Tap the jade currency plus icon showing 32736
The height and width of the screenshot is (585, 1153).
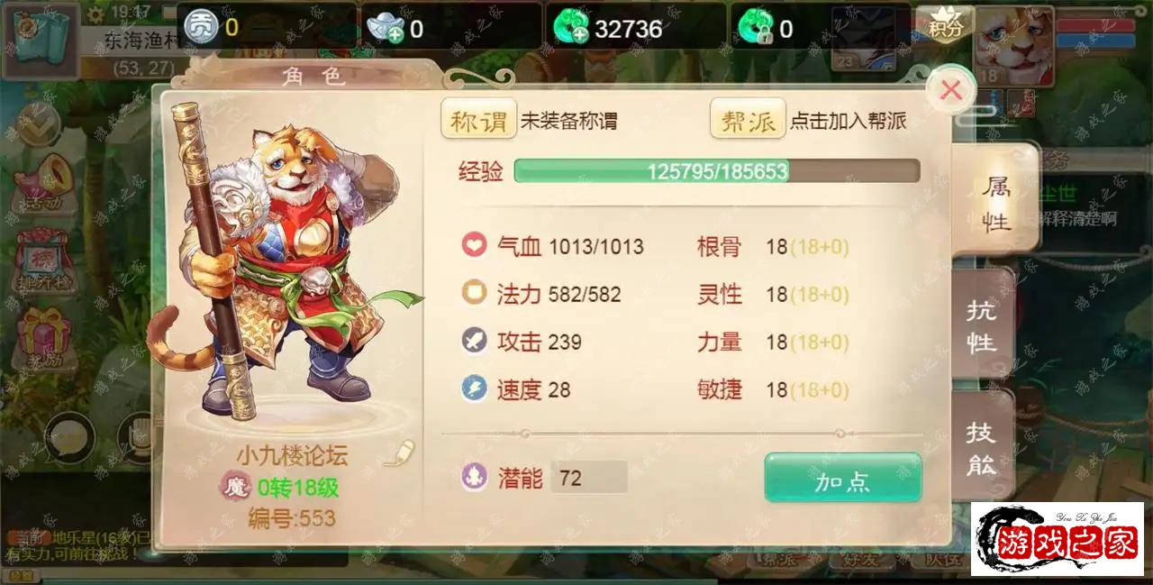[x=571, y=27]
